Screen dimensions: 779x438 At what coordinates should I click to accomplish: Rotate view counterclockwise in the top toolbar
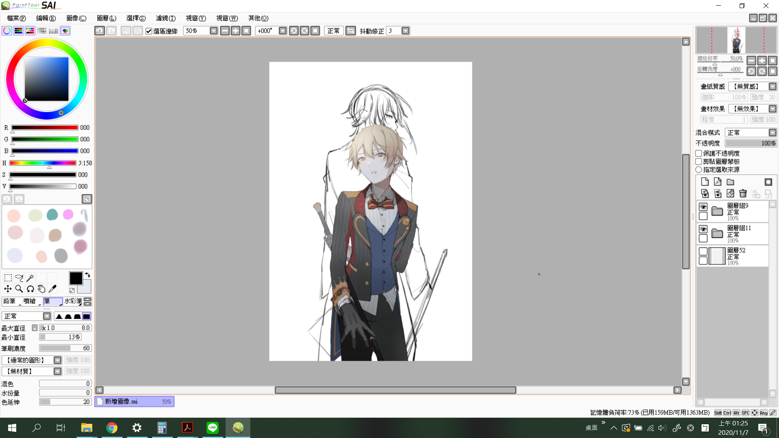point(294,31)
